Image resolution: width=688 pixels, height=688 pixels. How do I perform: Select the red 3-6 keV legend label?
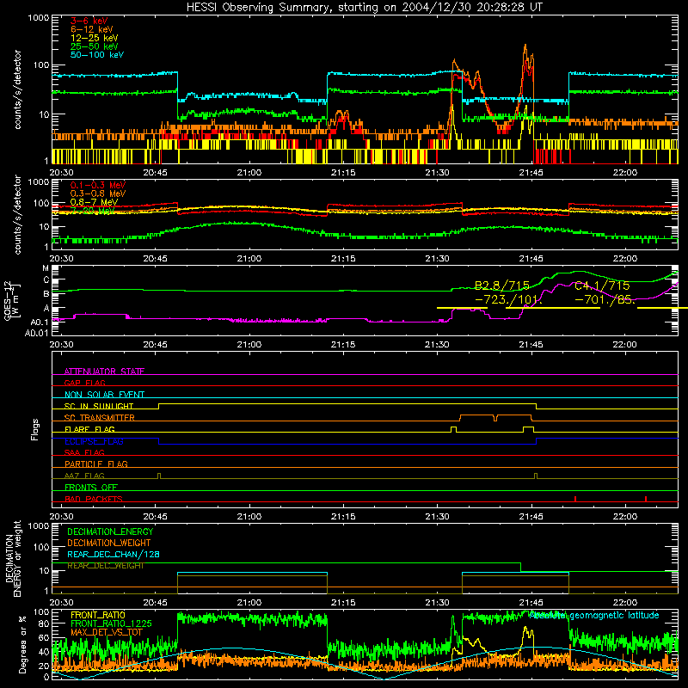click(x=89, y=21)
